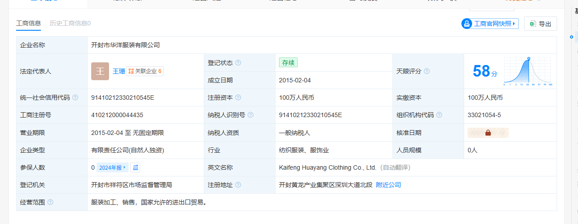
Task: Click the help icon beside 纳税人识别号
Action: (x=251, y=115)
